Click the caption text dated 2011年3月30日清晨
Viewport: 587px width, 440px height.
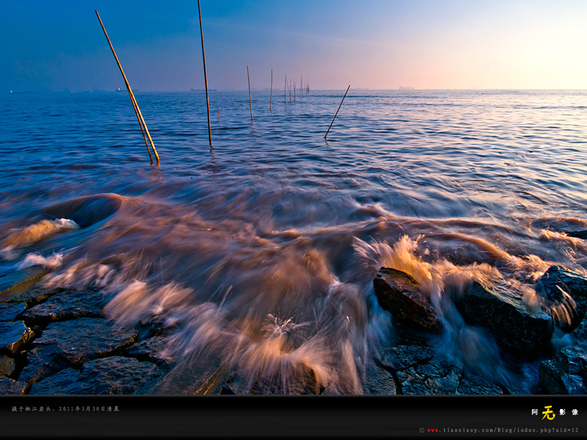click(65, 409)
